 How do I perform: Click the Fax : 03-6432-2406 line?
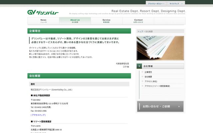click(39, 111)
